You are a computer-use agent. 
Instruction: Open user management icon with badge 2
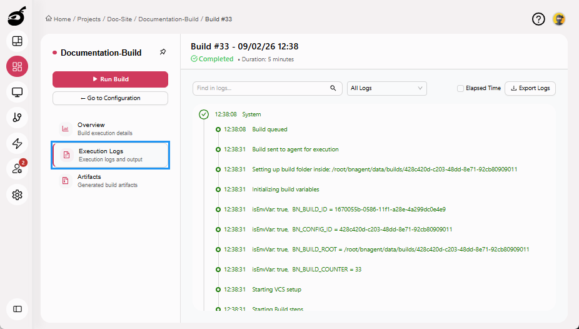(17, 169)
